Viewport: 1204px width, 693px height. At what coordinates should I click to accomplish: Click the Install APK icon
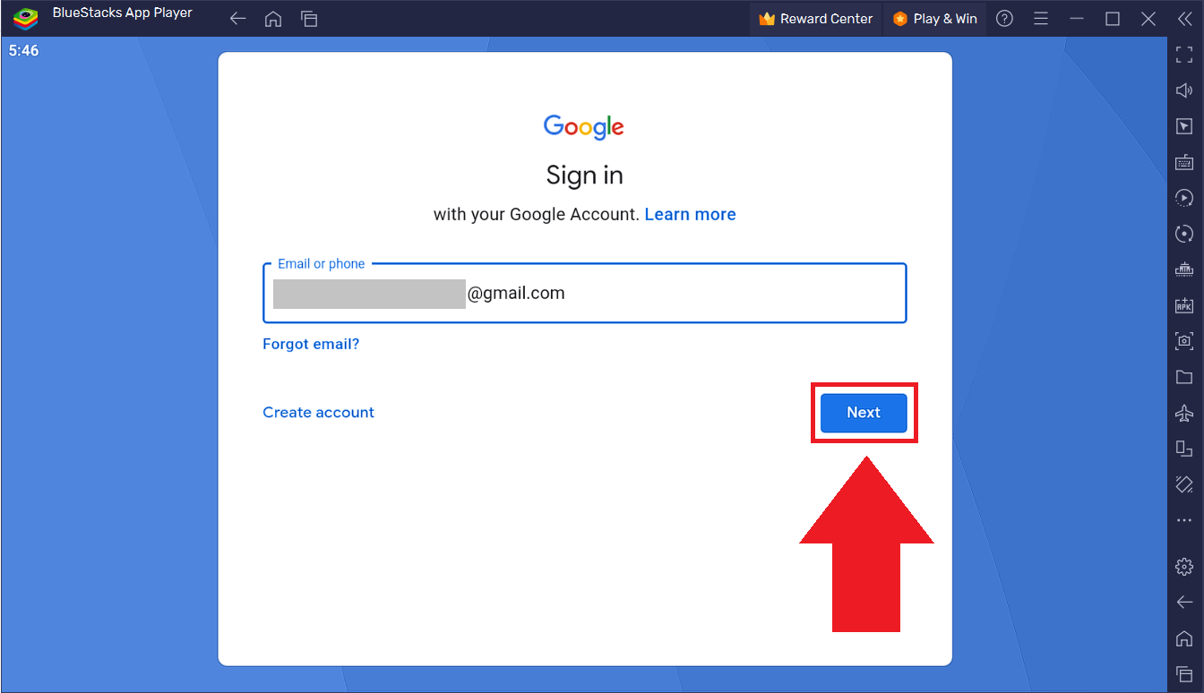pos(1184,305)
